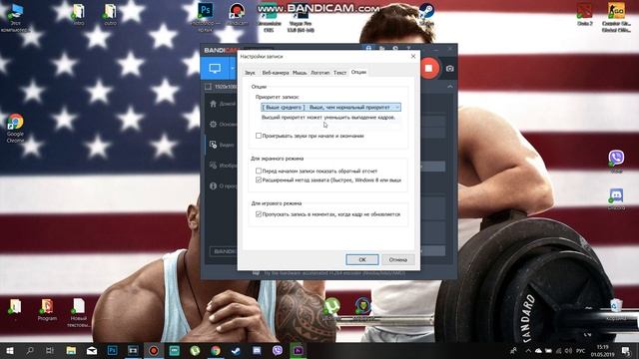This screenshot has height=359, width=639.
Task: Open the recording priority dropdown
Action: pyautogui.click(x=330, y=107)
